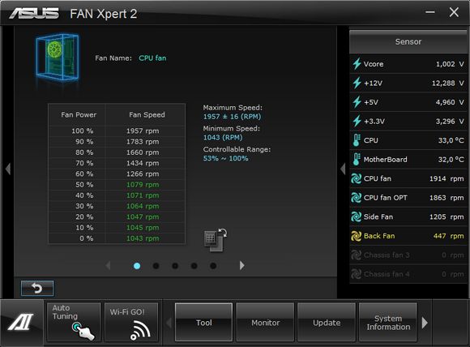Click the Side Fan sensor icon
The width and height of the screenshot is (470, 347).
tap(356, 216)
